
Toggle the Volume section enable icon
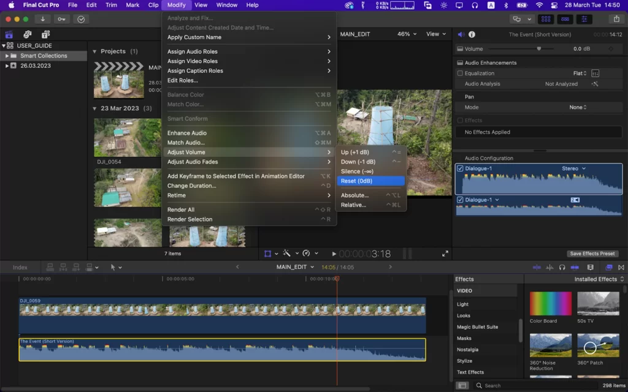pyautogui.click(x=460, y=49)
